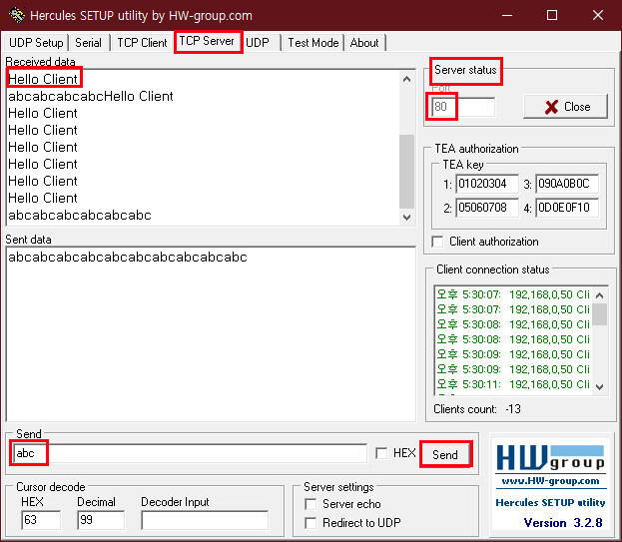Click client status list scrollbar thumb
622x542 pixels.
[x=600, y=314]
